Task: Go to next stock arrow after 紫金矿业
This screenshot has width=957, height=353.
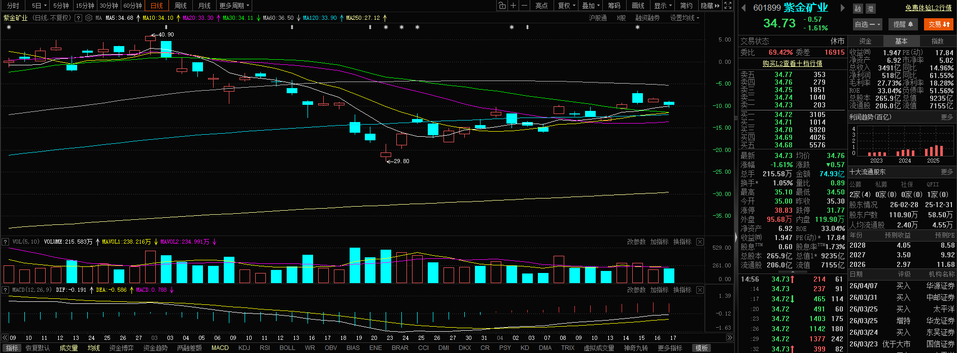Action: [843, 8]
